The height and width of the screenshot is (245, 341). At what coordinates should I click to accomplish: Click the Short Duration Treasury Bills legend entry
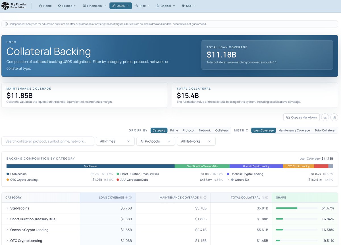[170, 174]
